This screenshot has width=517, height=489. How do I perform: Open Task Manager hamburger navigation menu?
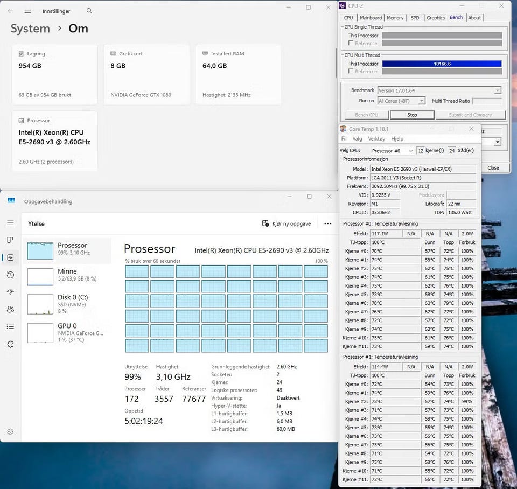(x=11, y=223)
